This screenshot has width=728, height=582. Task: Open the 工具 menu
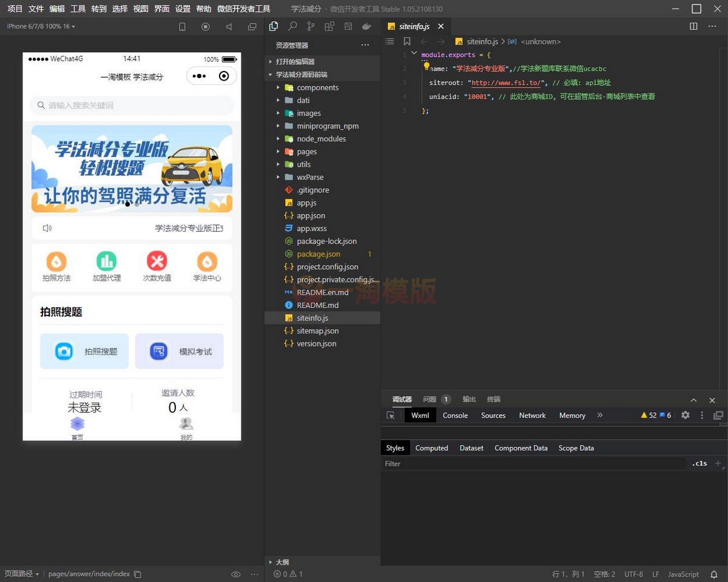point(78,9)
